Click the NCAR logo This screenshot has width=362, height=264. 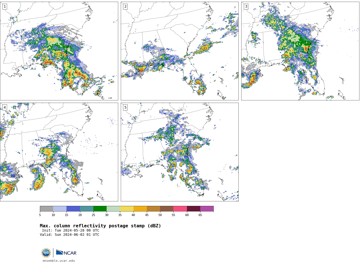[66, 252]
